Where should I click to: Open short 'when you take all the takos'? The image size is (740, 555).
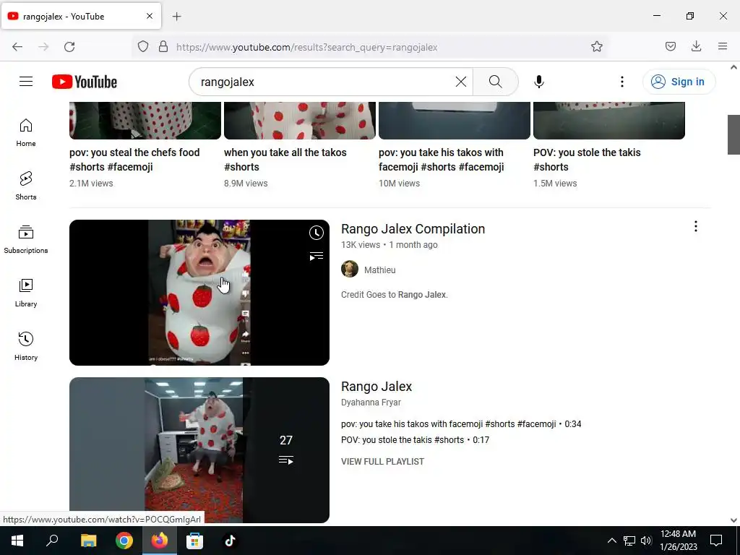click(285, 160)
